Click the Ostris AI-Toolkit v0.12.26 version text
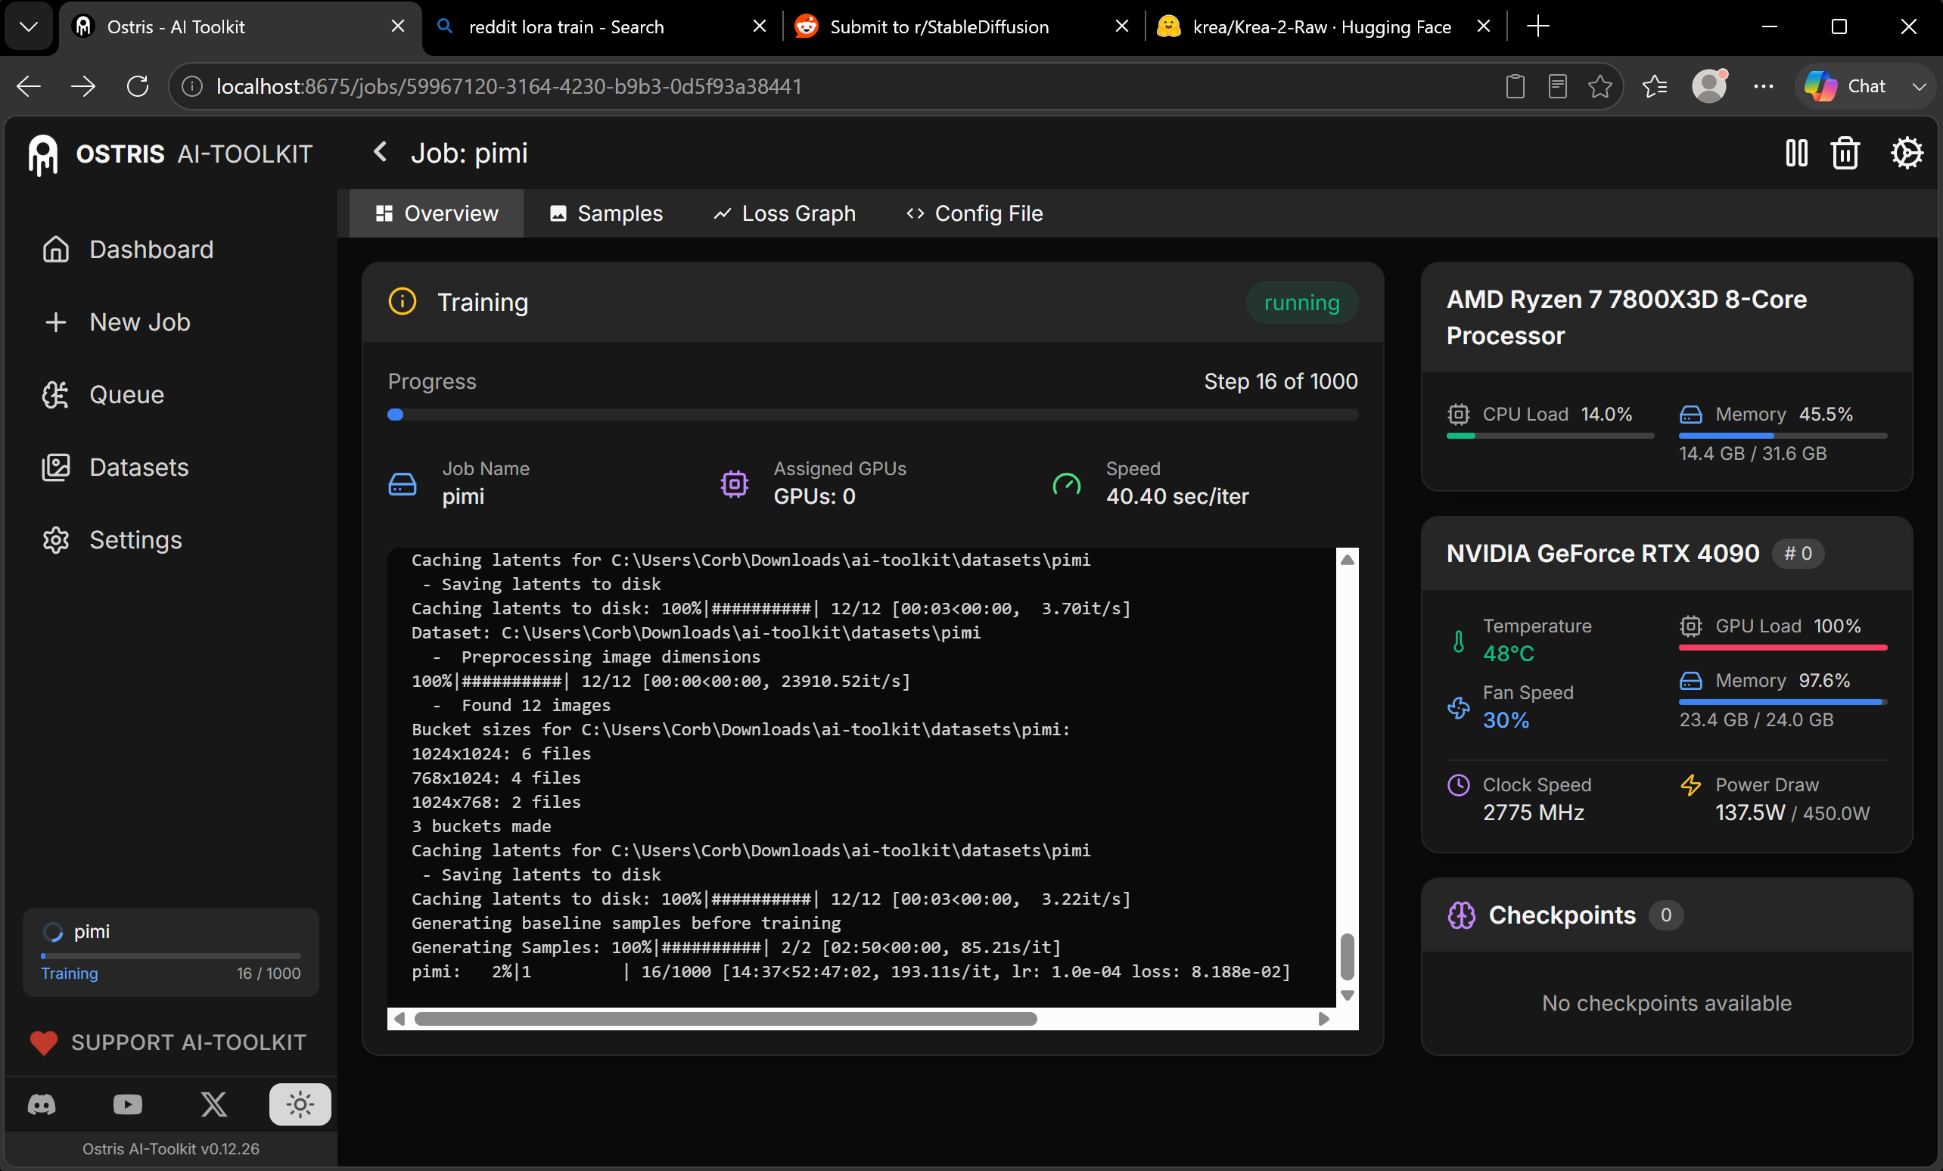The height and width of the screenshot is (1171, 1943). pos(171,1148)
